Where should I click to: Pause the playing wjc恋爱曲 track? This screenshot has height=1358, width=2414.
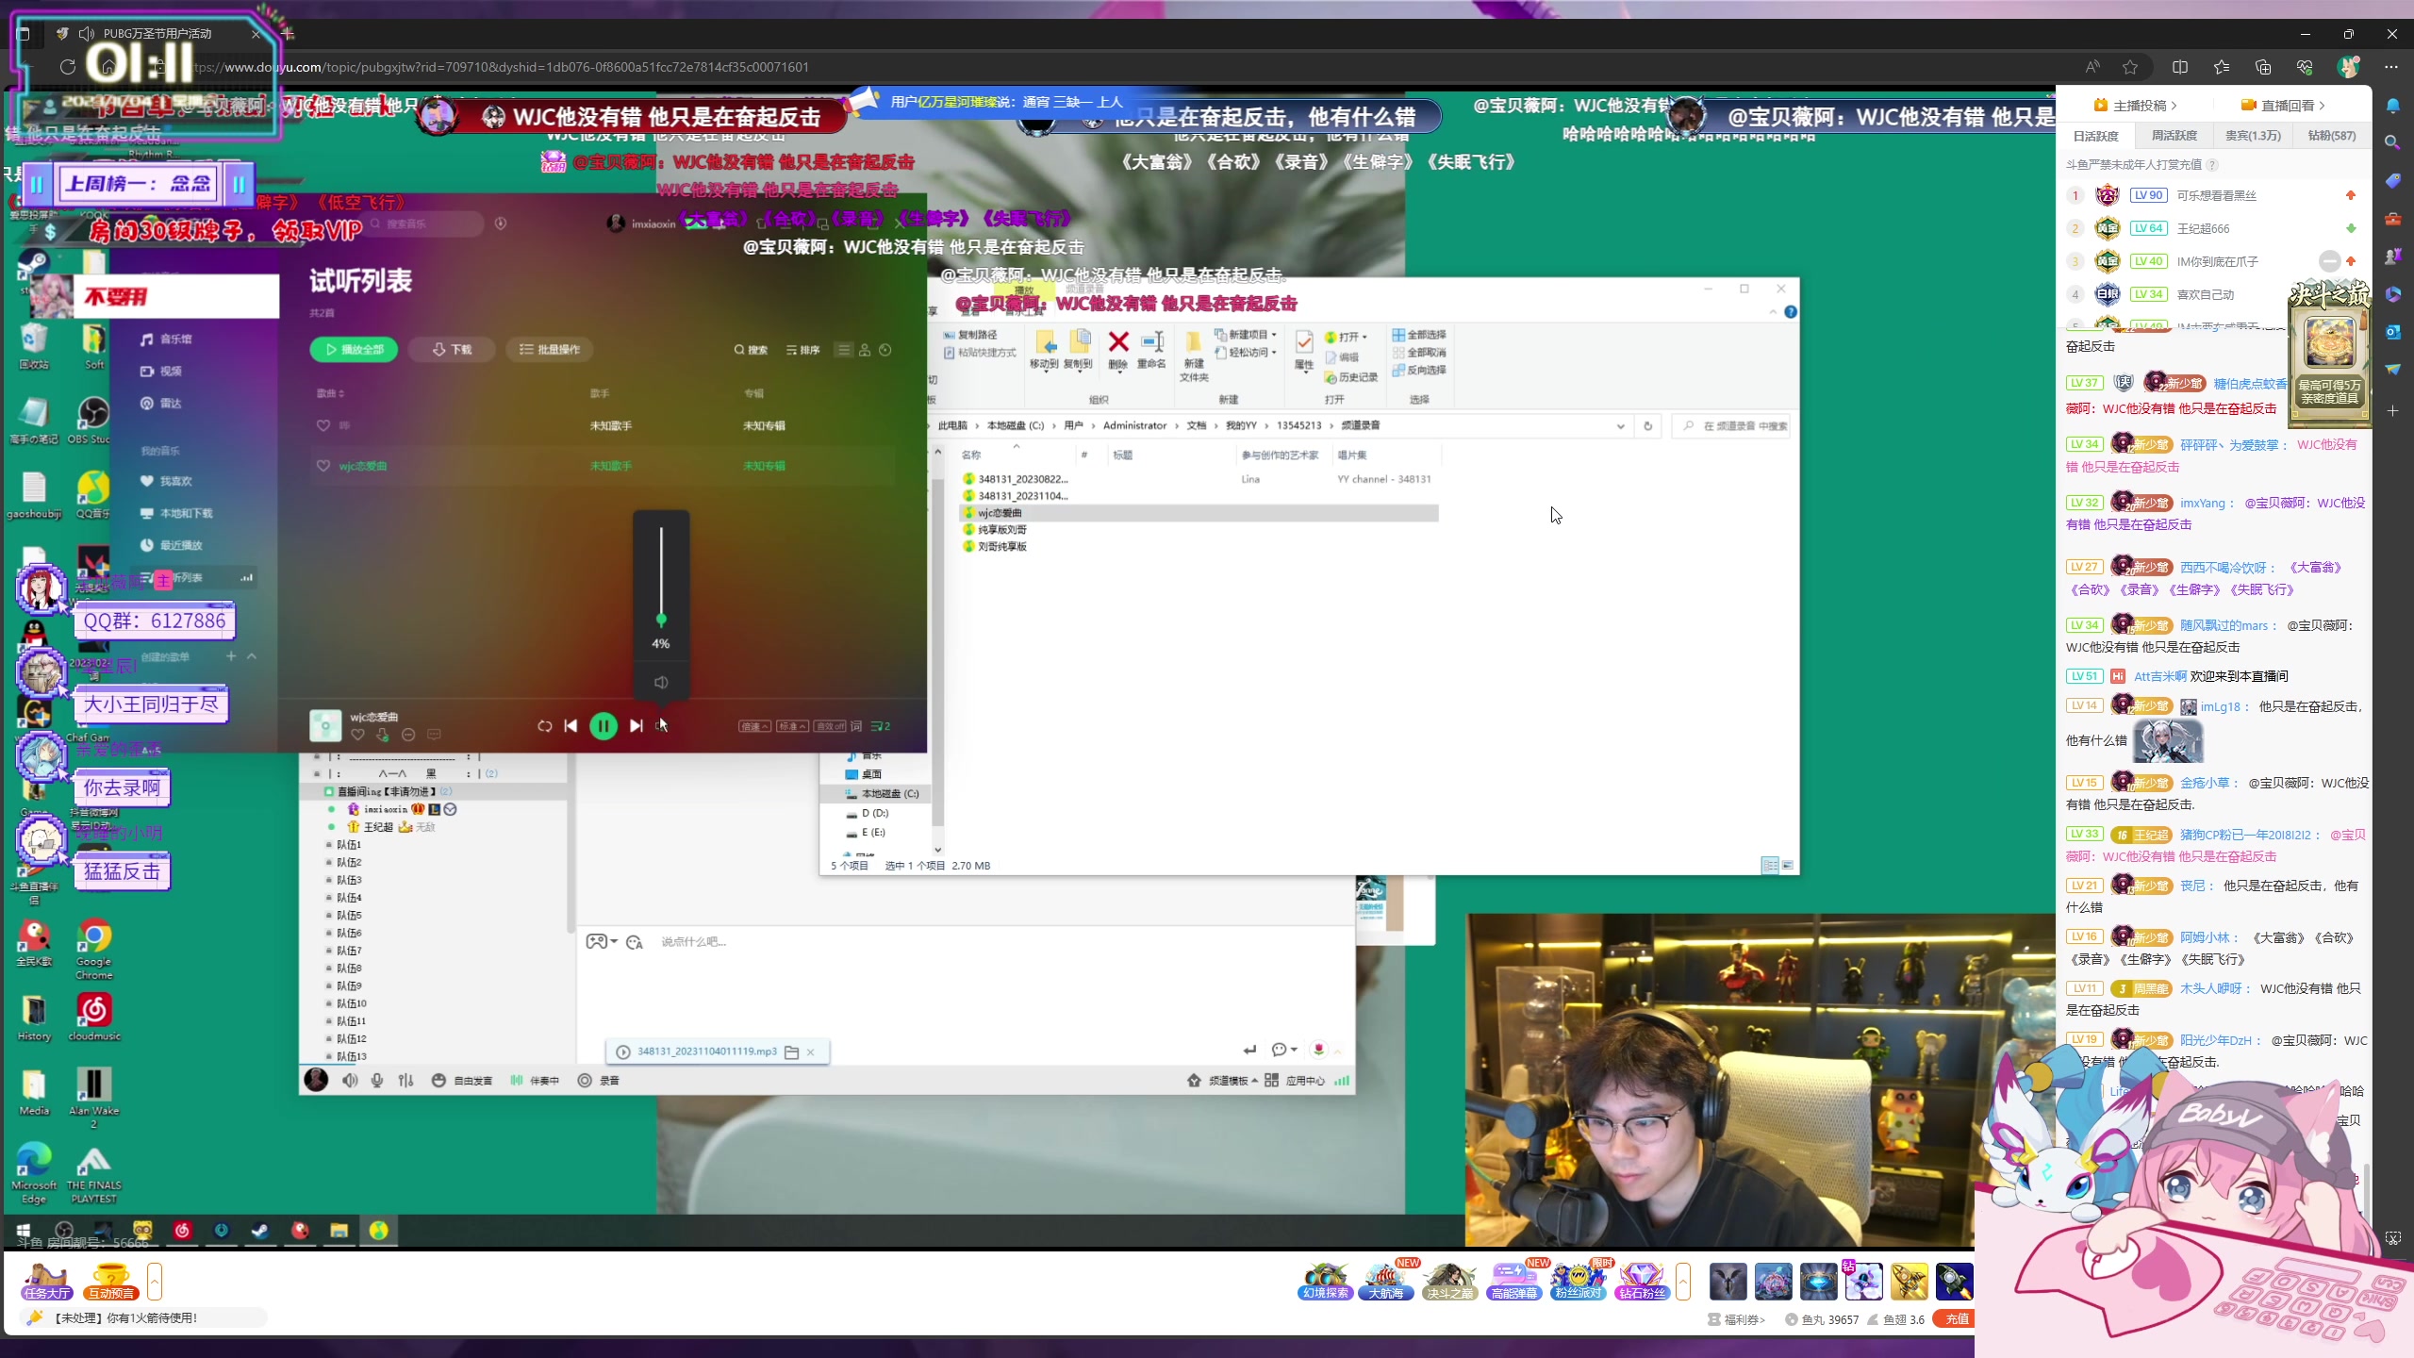(x=603, y=725)
